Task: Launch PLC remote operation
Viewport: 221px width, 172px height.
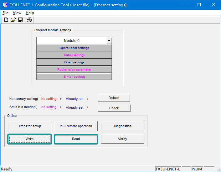Action: [x=76, y=126]
